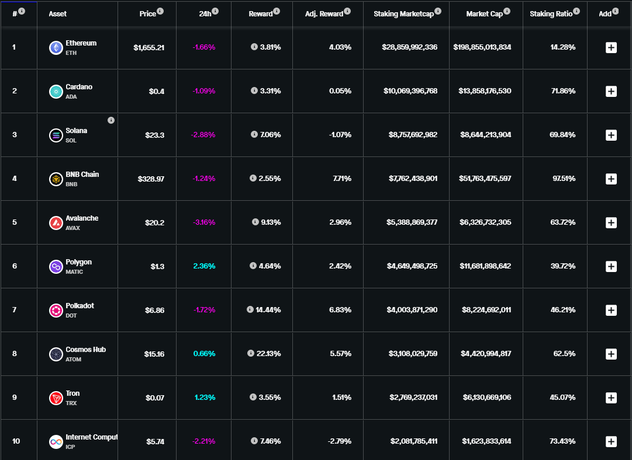Click the info icon beside the Price header
632x460 pixels.
point(160,11)
